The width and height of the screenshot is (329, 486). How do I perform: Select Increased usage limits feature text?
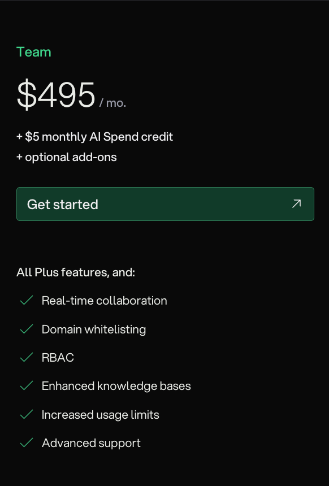pyautogui.click(x=101, y=415)
